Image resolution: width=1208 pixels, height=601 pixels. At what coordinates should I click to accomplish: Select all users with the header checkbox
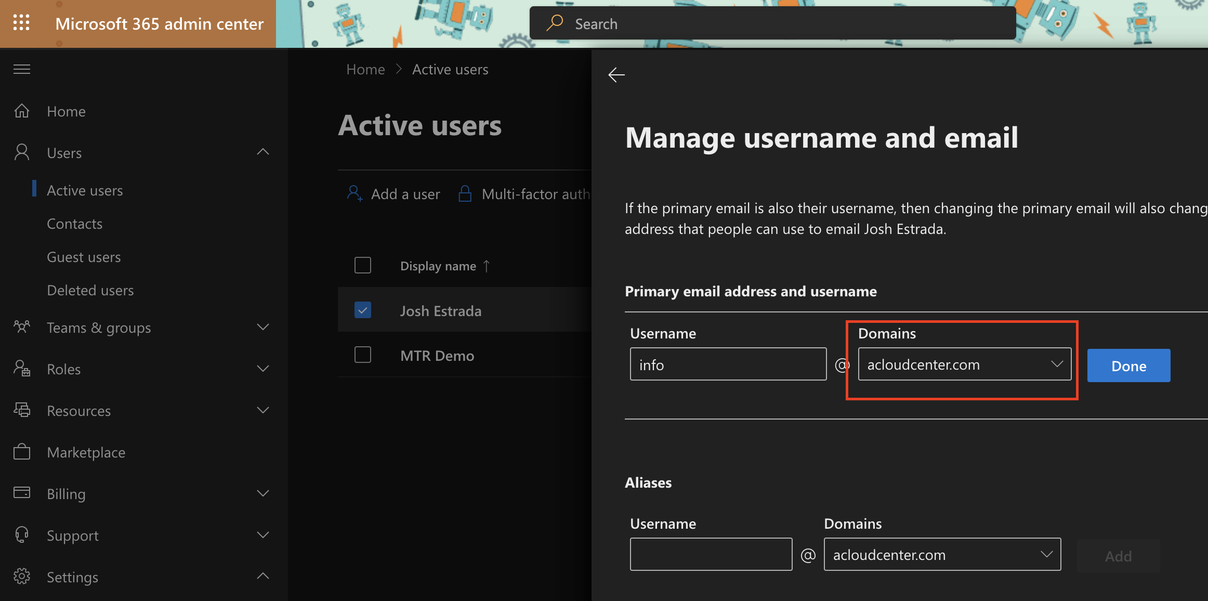[x=362, y=265]
